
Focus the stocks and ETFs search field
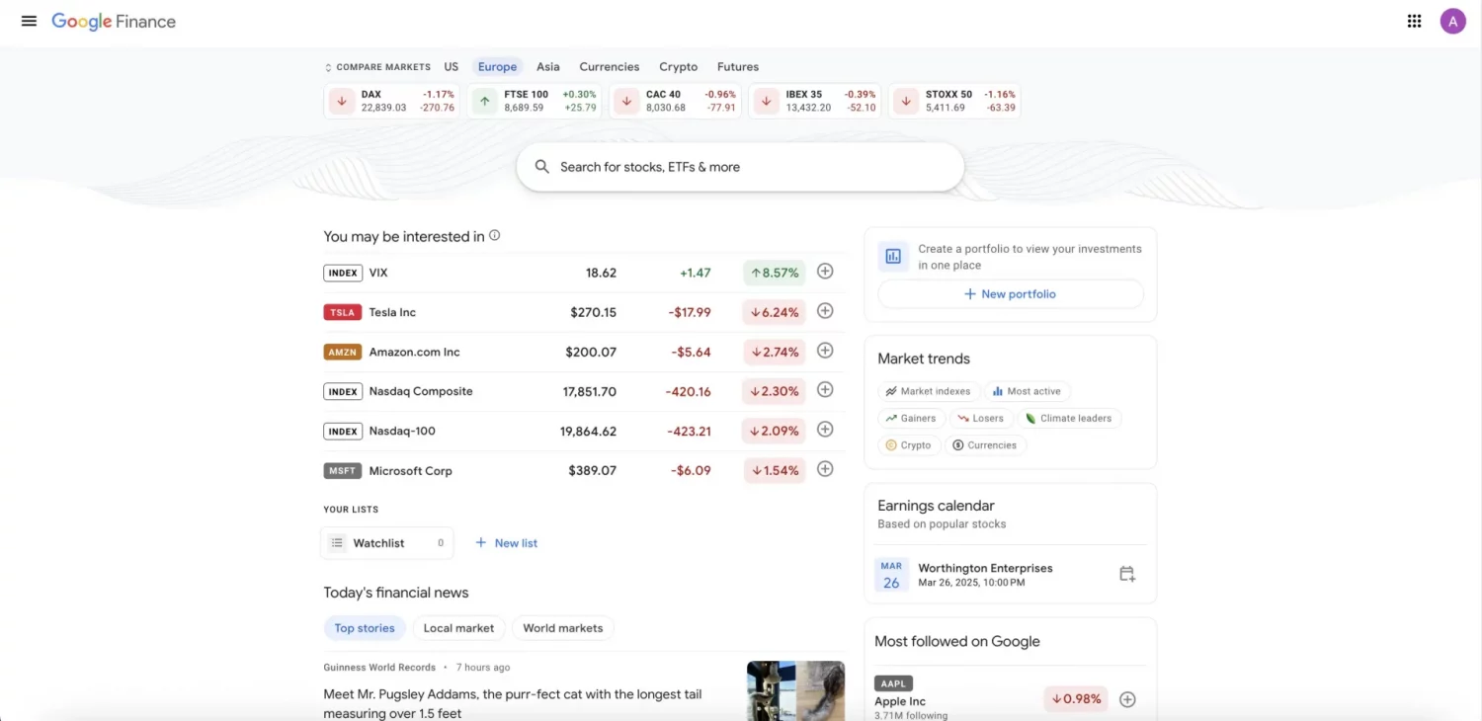[740, 167]
